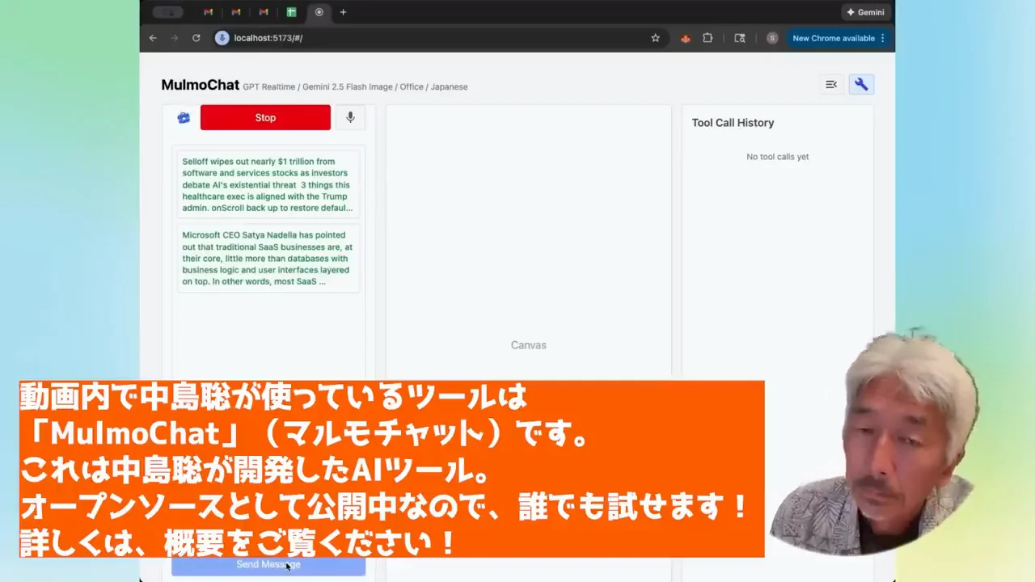Click the Tool Call History heading
The width and height of the screenshot is (1035, 582).
[x=733, y=123]
